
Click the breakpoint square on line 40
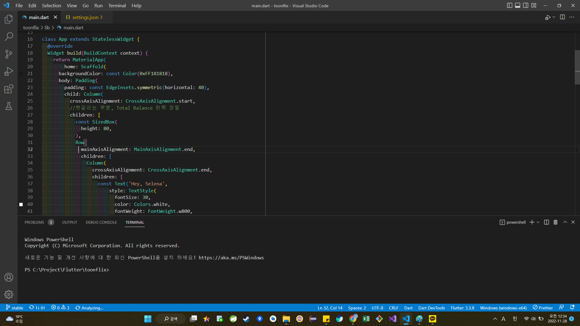(21, 204)
